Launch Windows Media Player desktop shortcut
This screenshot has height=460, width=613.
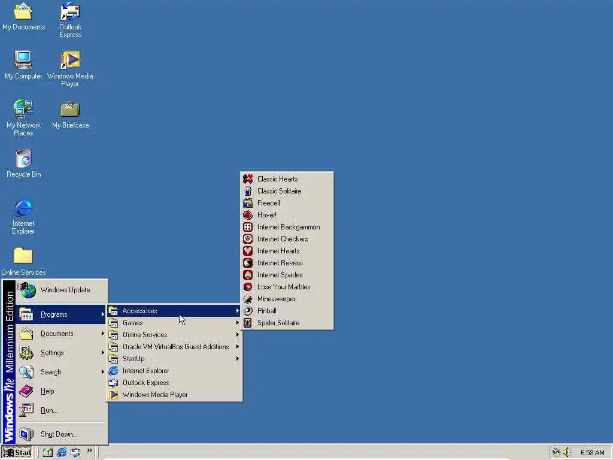click(x=71, y=69)
